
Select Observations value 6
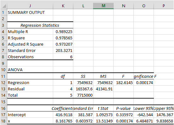click(x=63, y=57)
